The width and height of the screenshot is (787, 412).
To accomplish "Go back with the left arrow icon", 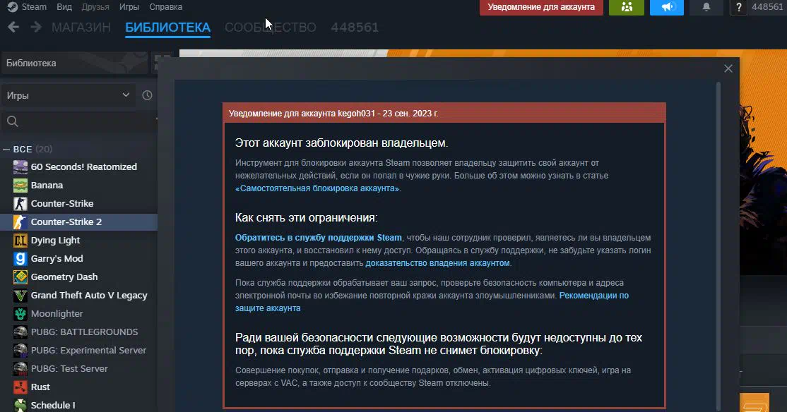I will pyautogui.click(x=13, y=27).
